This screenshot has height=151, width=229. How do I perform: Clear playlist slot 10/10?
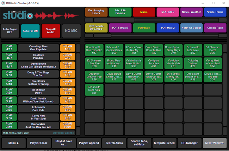68,125
